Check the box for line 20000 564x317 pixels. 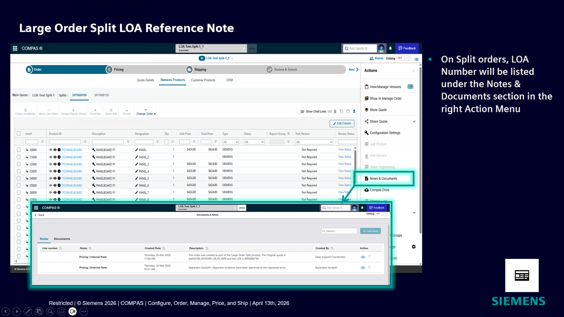click(x=19, y=150)
